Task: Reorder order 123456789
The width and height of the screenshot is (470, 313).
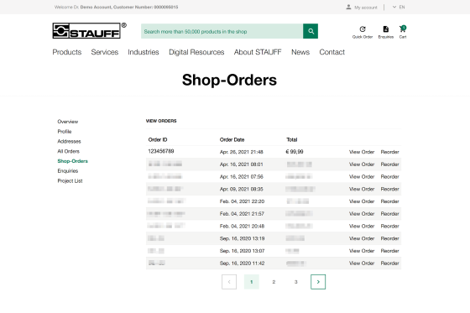Action: tap(389, 152)
